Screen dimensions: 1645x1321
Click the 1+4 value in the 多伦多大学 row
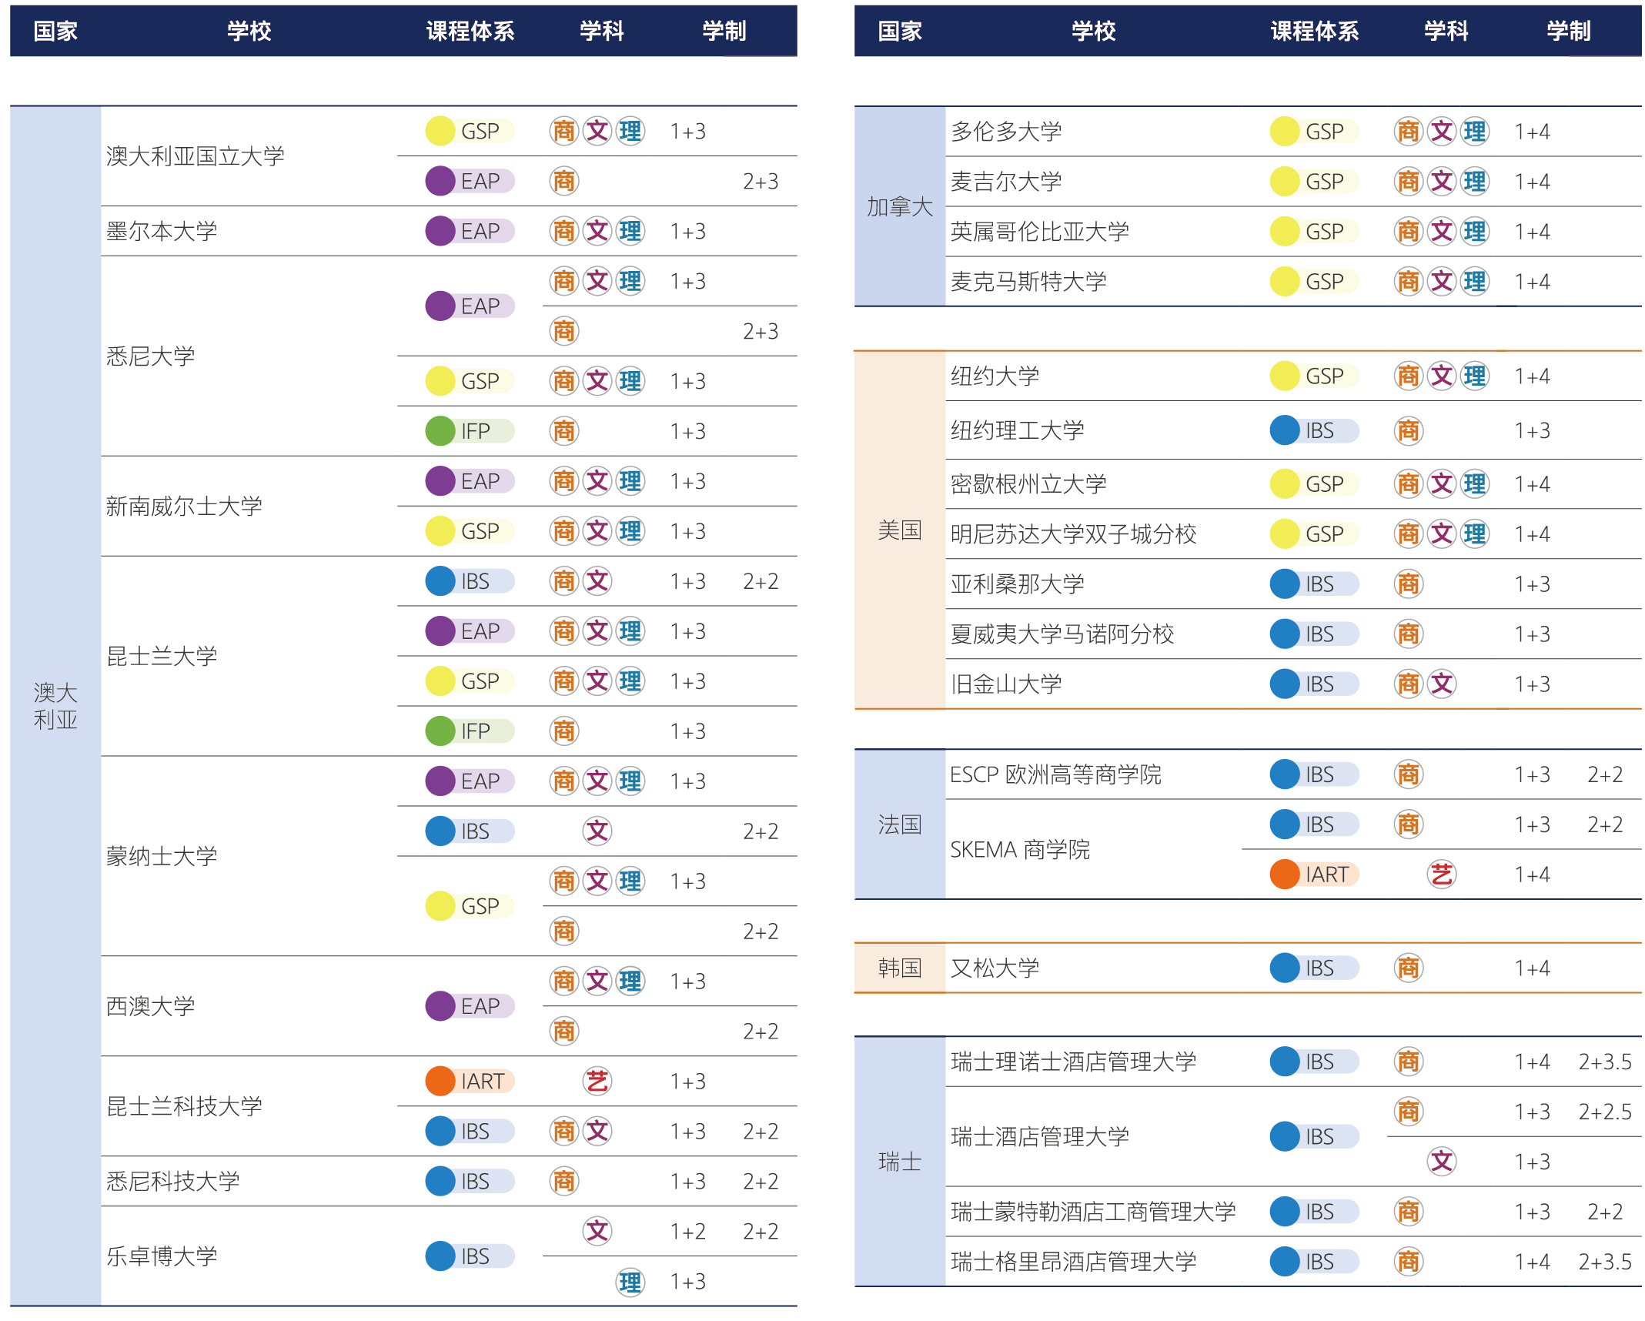(x=1532, y=132)
